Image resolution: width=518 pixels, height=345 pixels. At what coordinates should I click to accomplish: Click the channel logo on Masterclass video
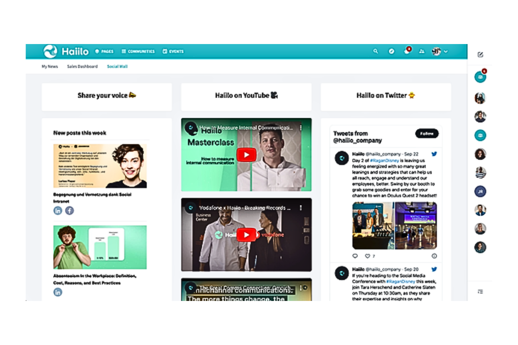click(x=191, y=128)
